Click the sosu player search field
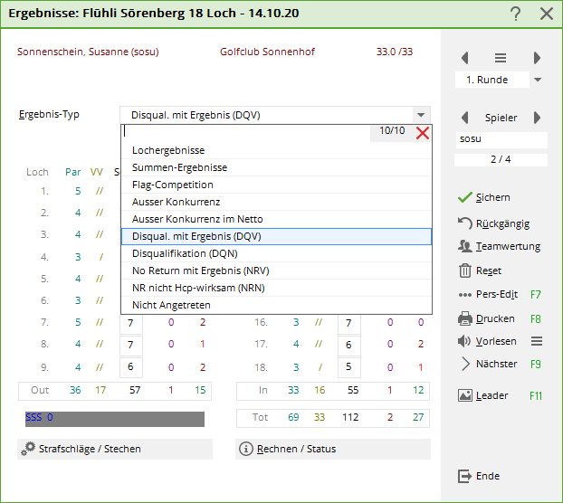The width and height of the screenshot is (563, 503). pos(501,139)
